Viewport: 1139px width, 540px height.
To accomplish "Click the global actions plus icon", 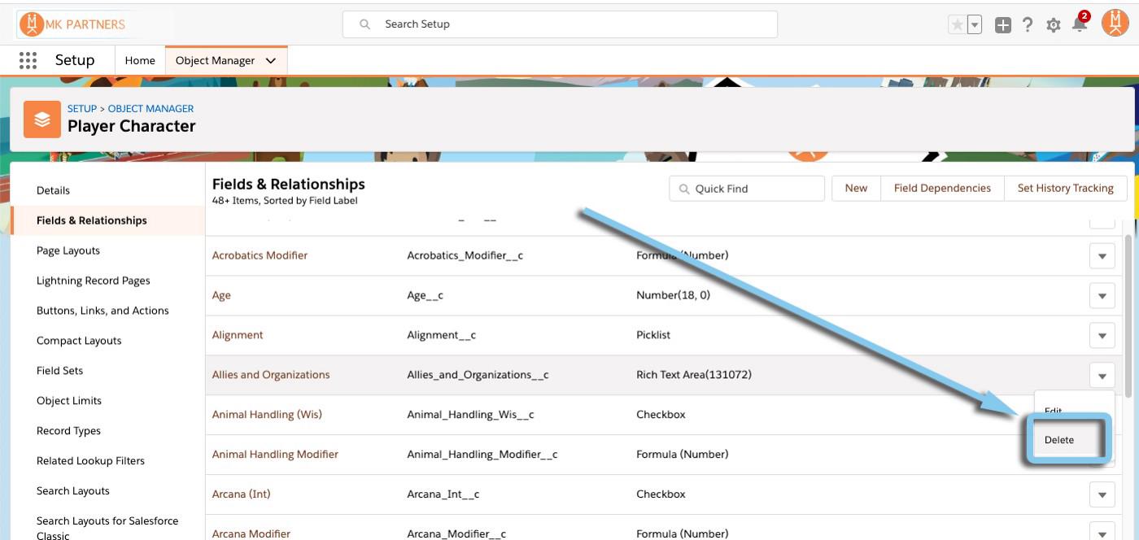I will coord(1003,25).
